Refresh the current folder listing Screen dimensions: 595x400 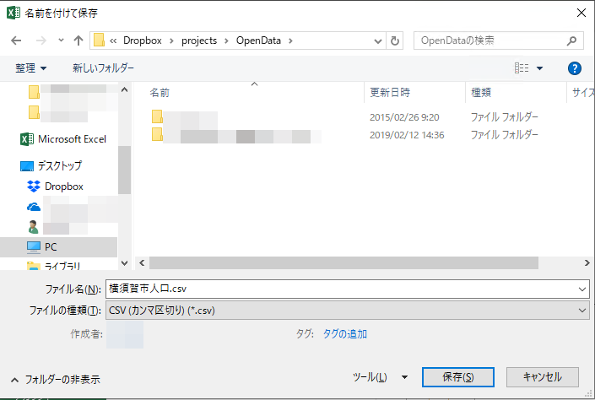395,41
